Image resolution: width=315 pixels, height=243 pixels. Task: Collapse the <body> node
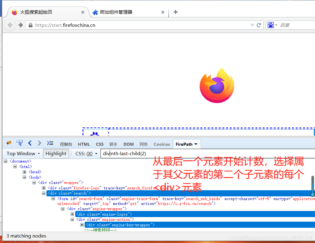coord(24,177)
